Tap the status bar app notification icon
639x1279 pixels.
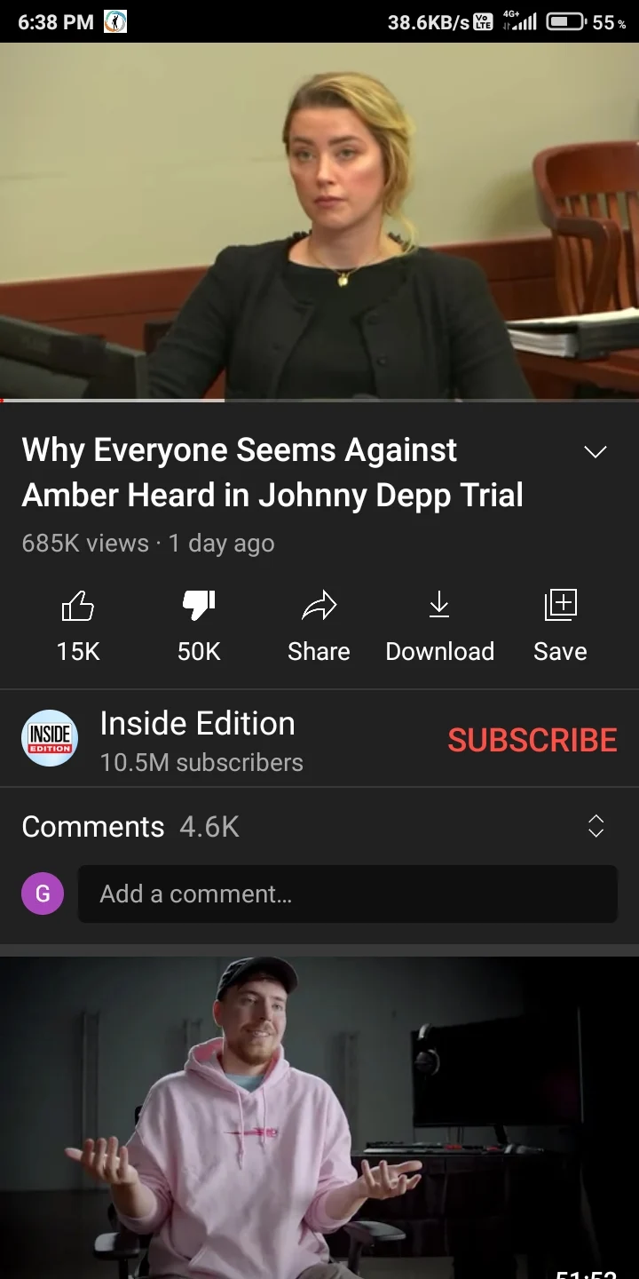tap(115, 21)
